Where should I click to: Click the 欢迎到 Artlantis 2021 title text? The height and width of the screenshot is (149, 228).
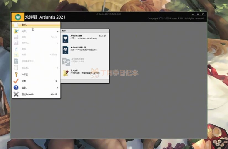[45, 17]
